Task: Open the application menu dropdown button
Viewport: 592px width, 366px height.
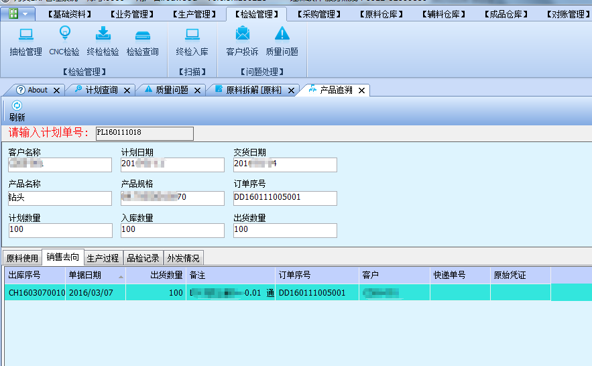Action: pos(19,13)
